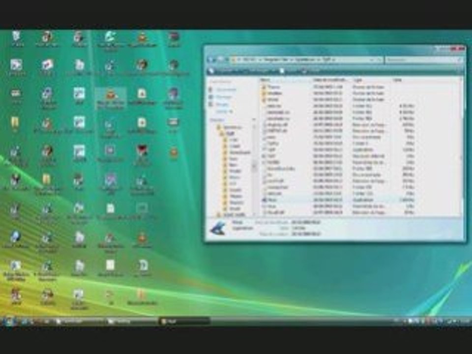This screenshot has height=354, width=472.
Task: Open the Windows Start orb on the taskbar
Action: pos(9,322)
